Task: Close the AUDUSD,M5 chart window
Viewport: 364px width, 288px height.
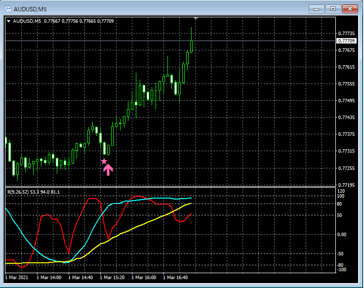Action: coord(350,9)
